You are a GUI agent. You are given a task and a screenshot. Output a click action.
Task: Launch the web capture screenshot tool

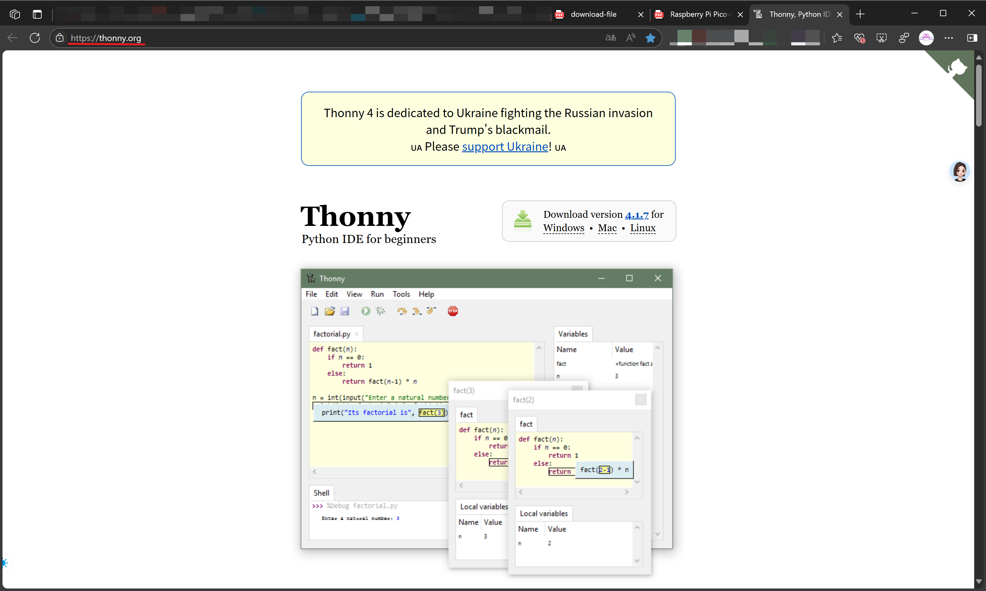(x=881, y=38)
